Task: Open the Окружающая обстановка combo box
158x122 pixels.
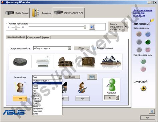Action: coord(52,48)
